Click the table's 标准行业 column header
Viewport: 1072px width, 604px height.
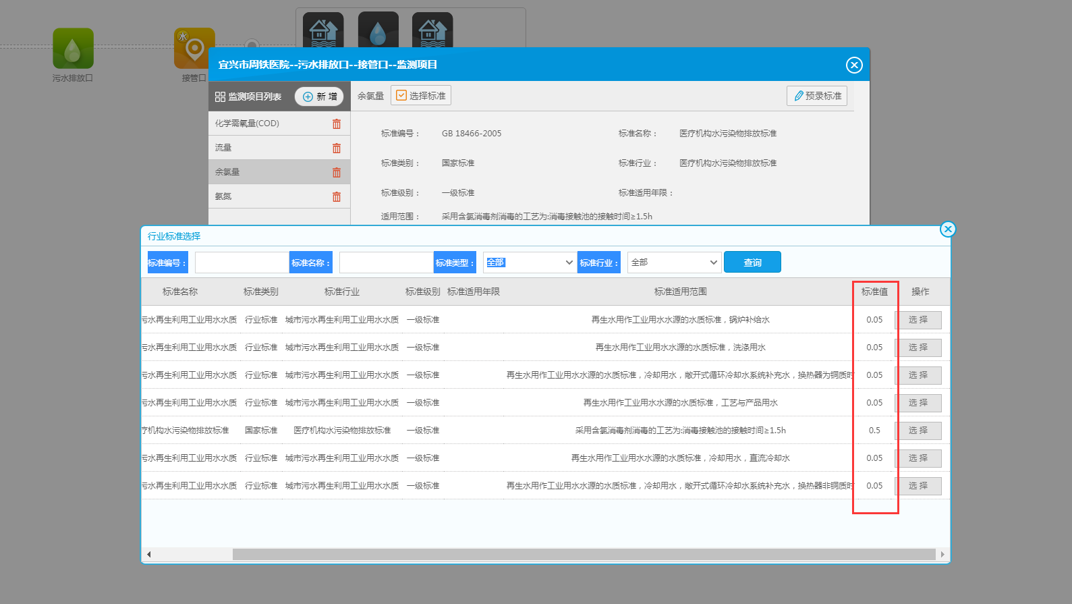(x=342, y=292)
